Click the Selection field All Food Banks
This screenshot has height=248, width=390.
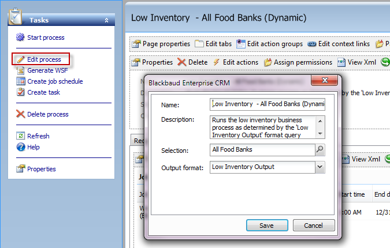[x=263, y=150]
